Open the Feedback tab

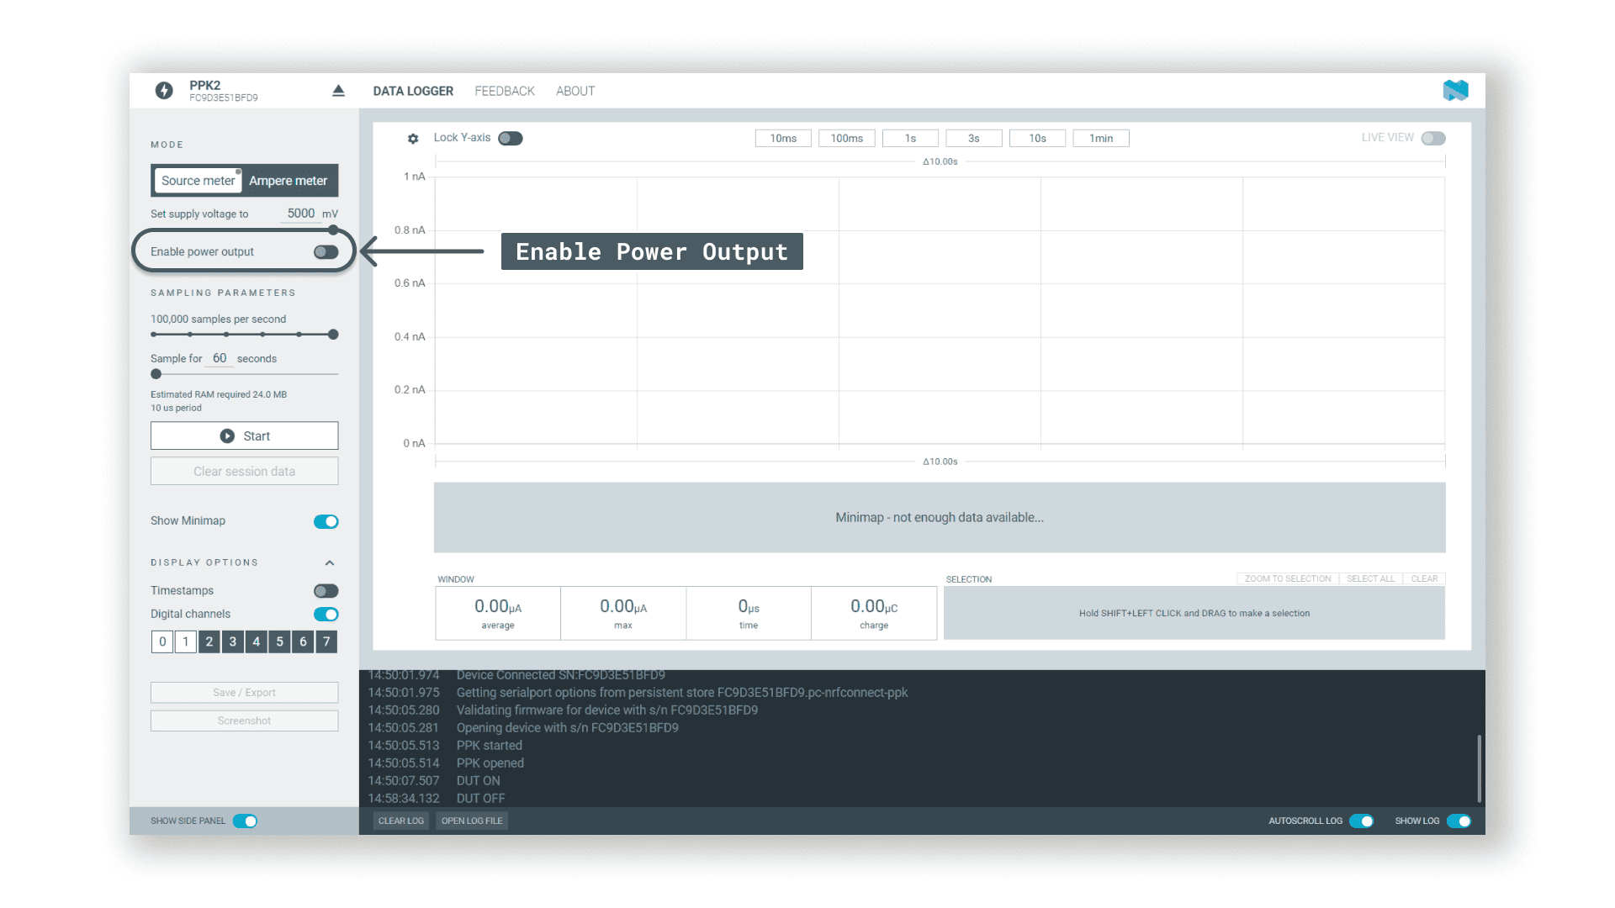(x=504, y=91)
